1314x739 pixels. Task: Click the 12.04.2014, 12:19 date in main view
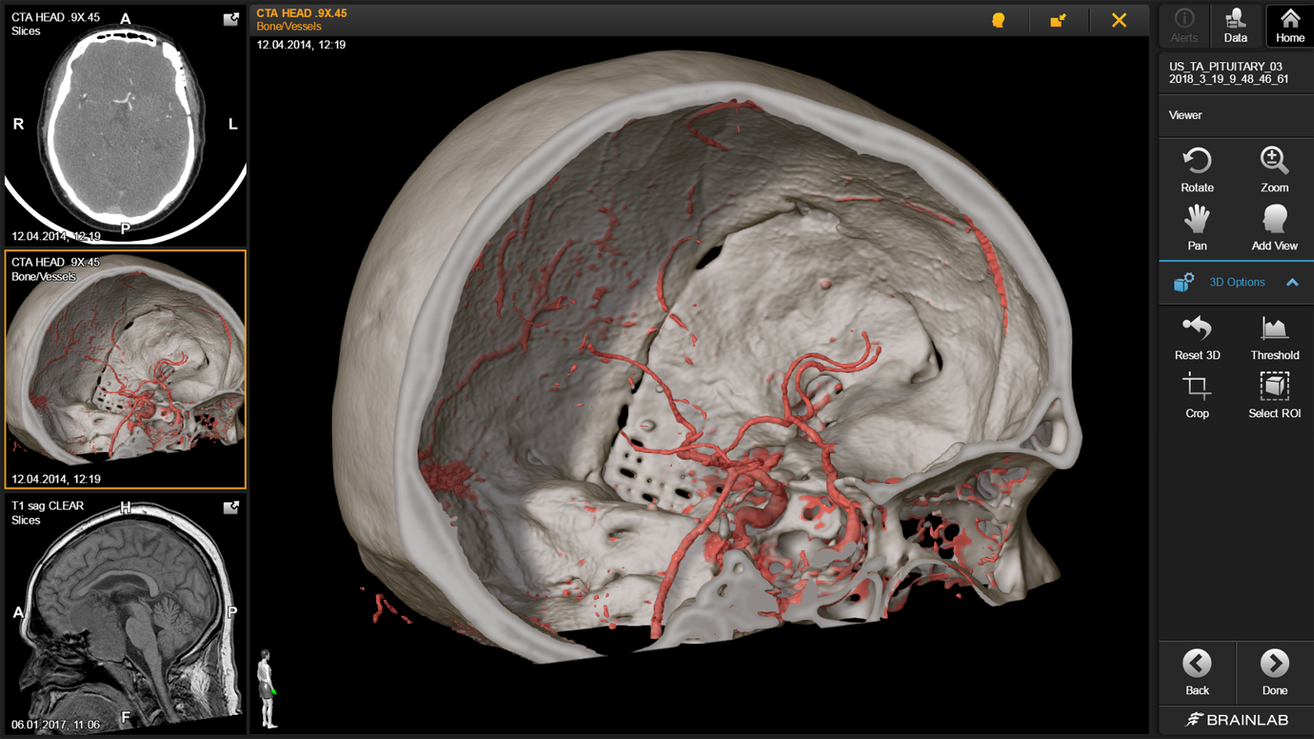point(301,45)
